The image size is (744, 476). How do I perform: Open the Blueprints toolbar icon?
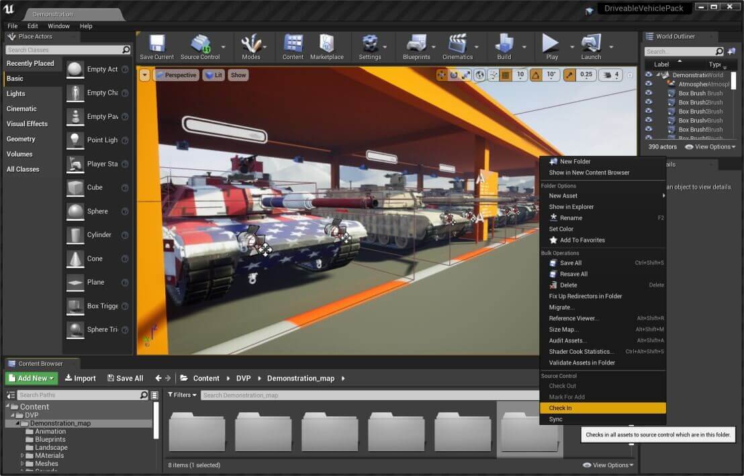coord(416,44)
